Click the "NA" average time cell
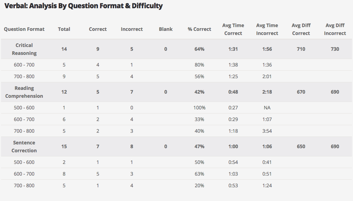The image size is (353, 201). (267, 108)
